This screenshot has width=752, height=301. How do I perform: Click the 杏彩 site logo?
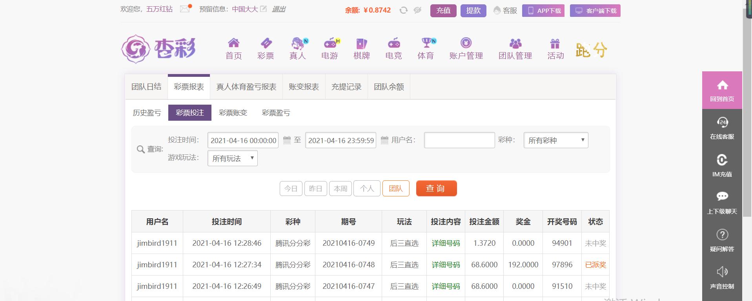click(158, 49)
